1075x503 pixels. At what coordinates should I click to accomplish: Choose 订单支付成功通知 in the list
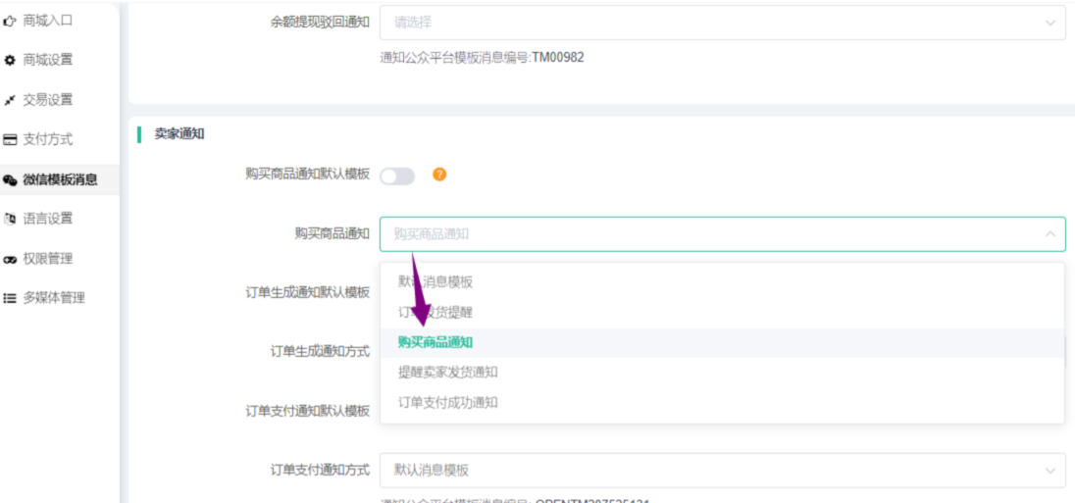pos(447,403)
